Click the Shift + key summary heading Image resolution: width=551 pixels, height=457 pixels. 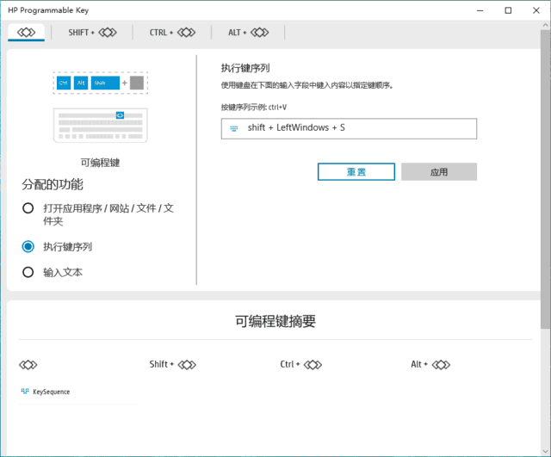coord(172,365)
